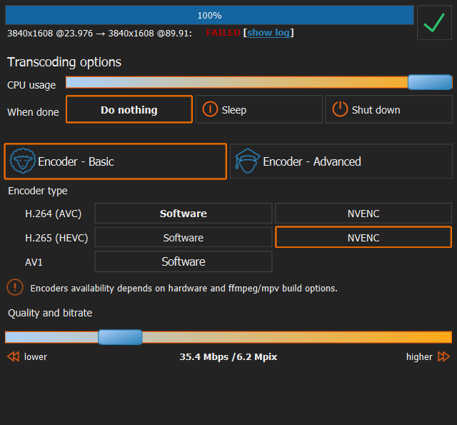
Task: Click the Quality and bitrate slider handle
Action: coord(120,337)
